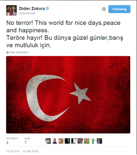The image size is (137, 155).
Task: Click the gear settings icon
Action: coord(104,9)
